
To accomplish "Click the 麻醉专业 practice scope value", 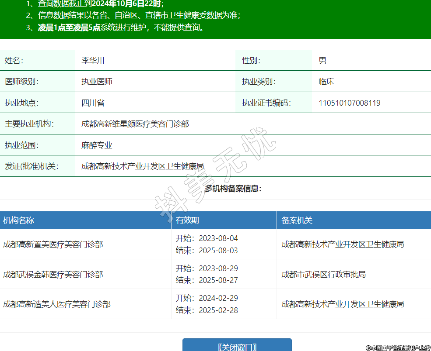I will click(x=97, y=145).
